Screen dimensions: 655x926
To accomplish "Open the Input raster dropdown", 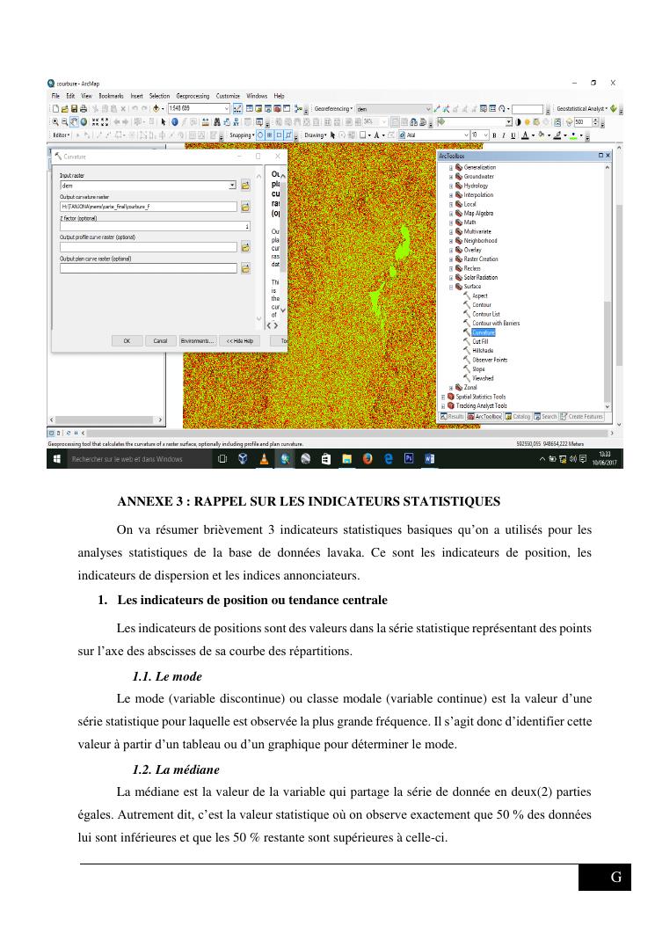I will click(x=233, y=186).
